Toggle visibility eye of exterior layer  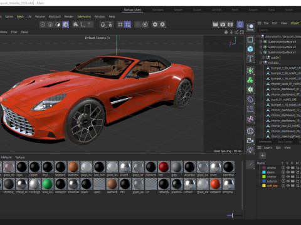point(288,181)
